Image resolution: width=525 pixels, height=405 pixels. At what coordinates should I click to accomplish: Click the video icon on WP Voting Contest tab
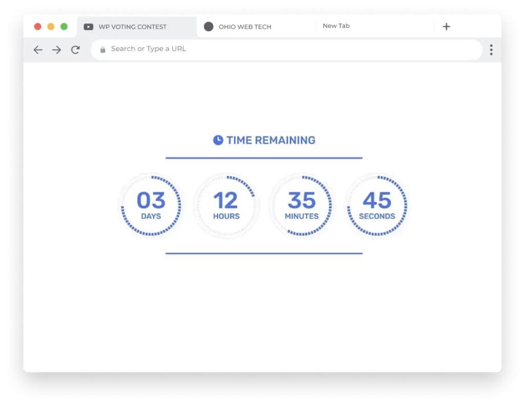pos(88,27)
